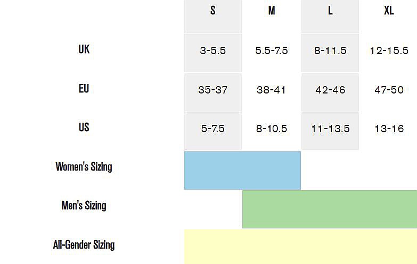
Task: Select US size 5-7.5 cell
Action: [213, 129]
